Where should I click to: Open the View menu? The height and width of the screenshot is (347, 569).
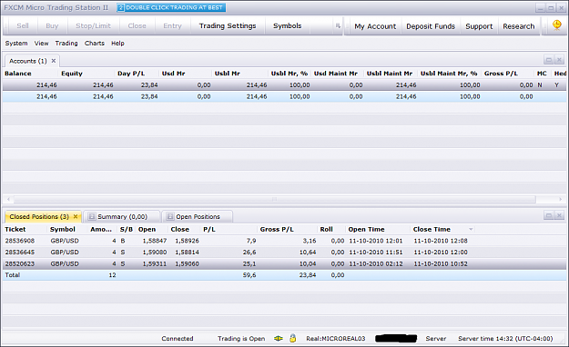coord(41,43)
